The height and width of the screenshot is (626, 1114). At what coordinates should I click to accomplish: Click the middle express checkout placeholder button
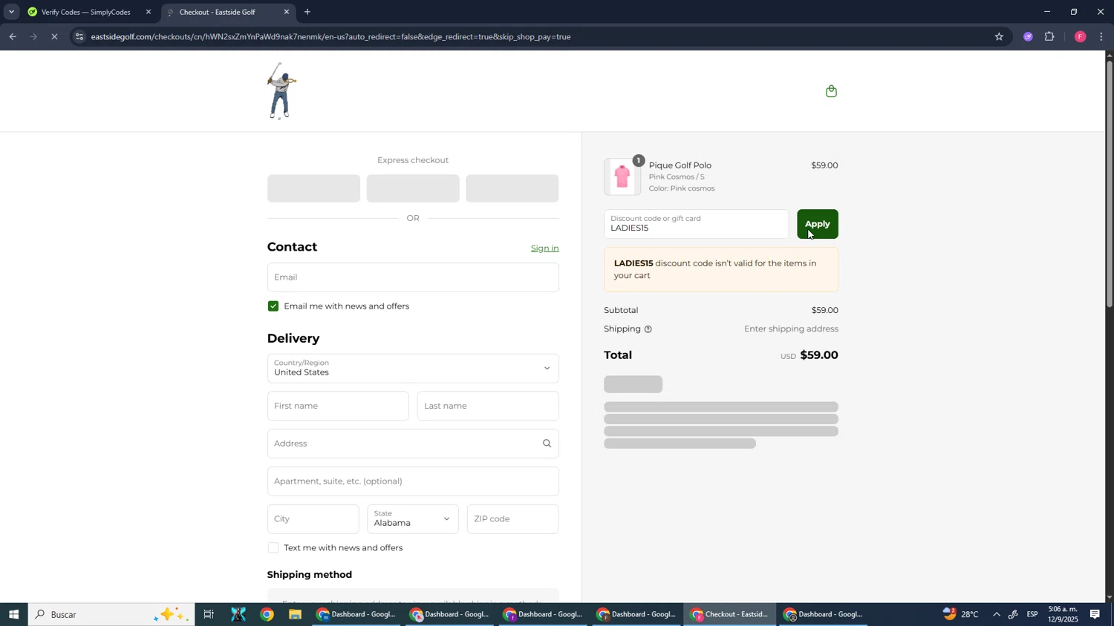pyautogui.click(x=413, y=188)
